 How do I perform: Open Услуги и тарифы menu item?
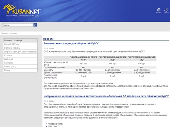tap(20, 48)
